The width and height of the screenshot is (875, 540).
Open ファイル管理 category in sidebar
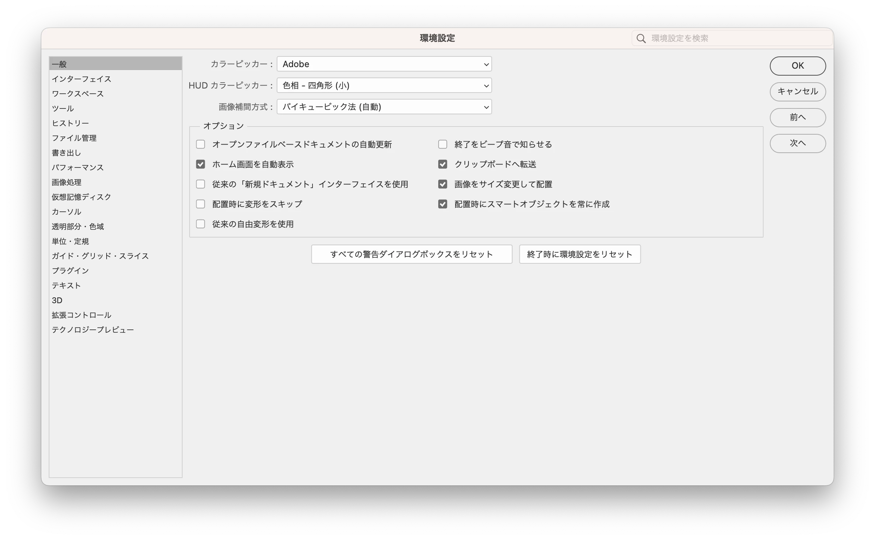[x=74, y=138]
